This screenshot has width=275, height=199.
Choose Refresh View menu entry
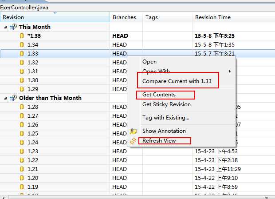pos(159,141)
